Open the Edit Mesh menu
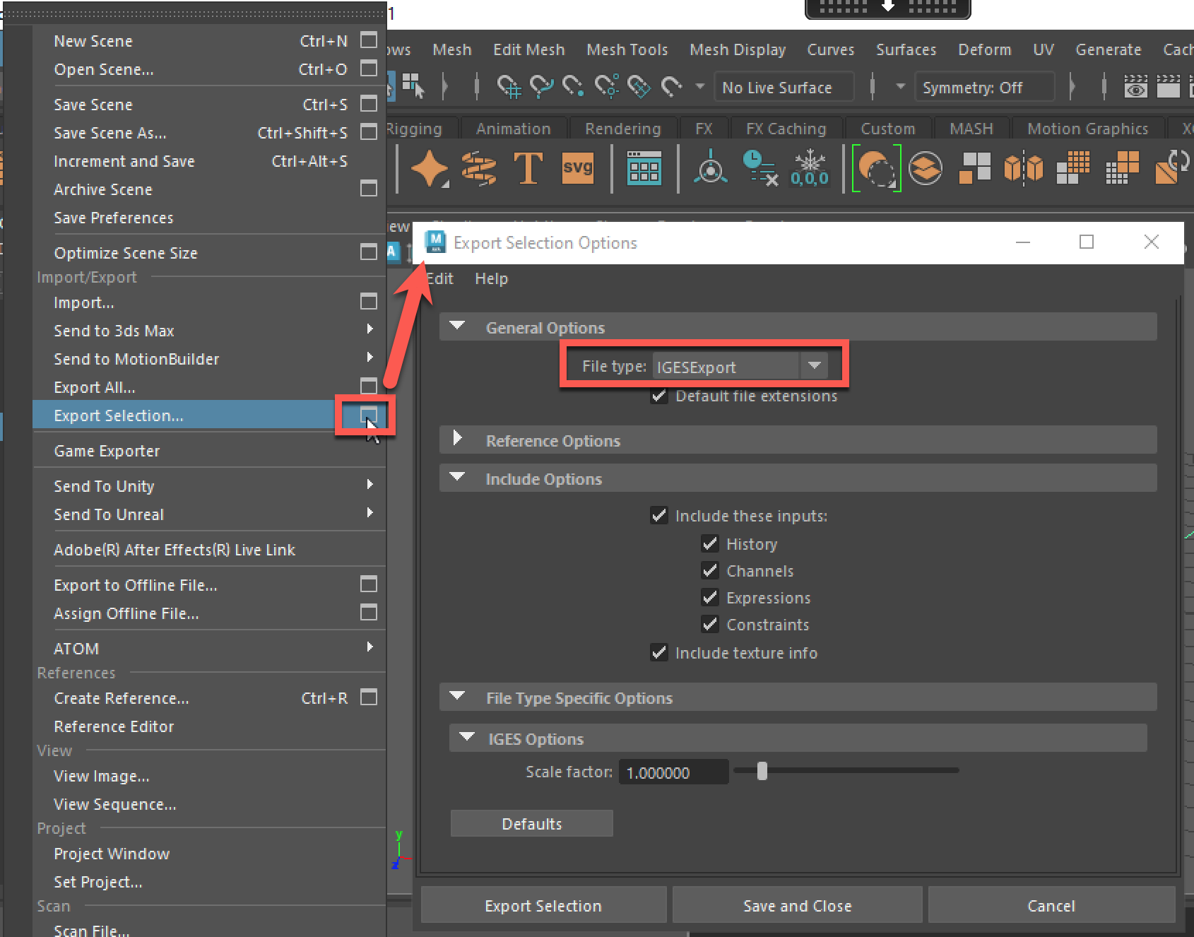Screen dimensions: 1194x937 [x=528, y=49]
